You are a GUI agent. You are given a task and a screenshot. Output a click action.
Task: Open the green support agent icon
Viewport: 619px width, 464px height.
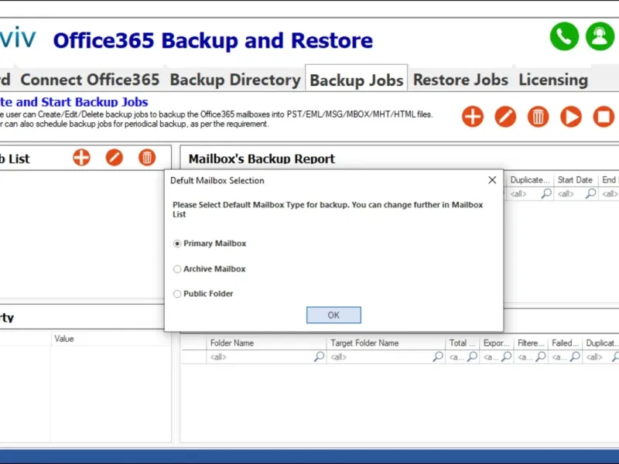coord(600,36)
